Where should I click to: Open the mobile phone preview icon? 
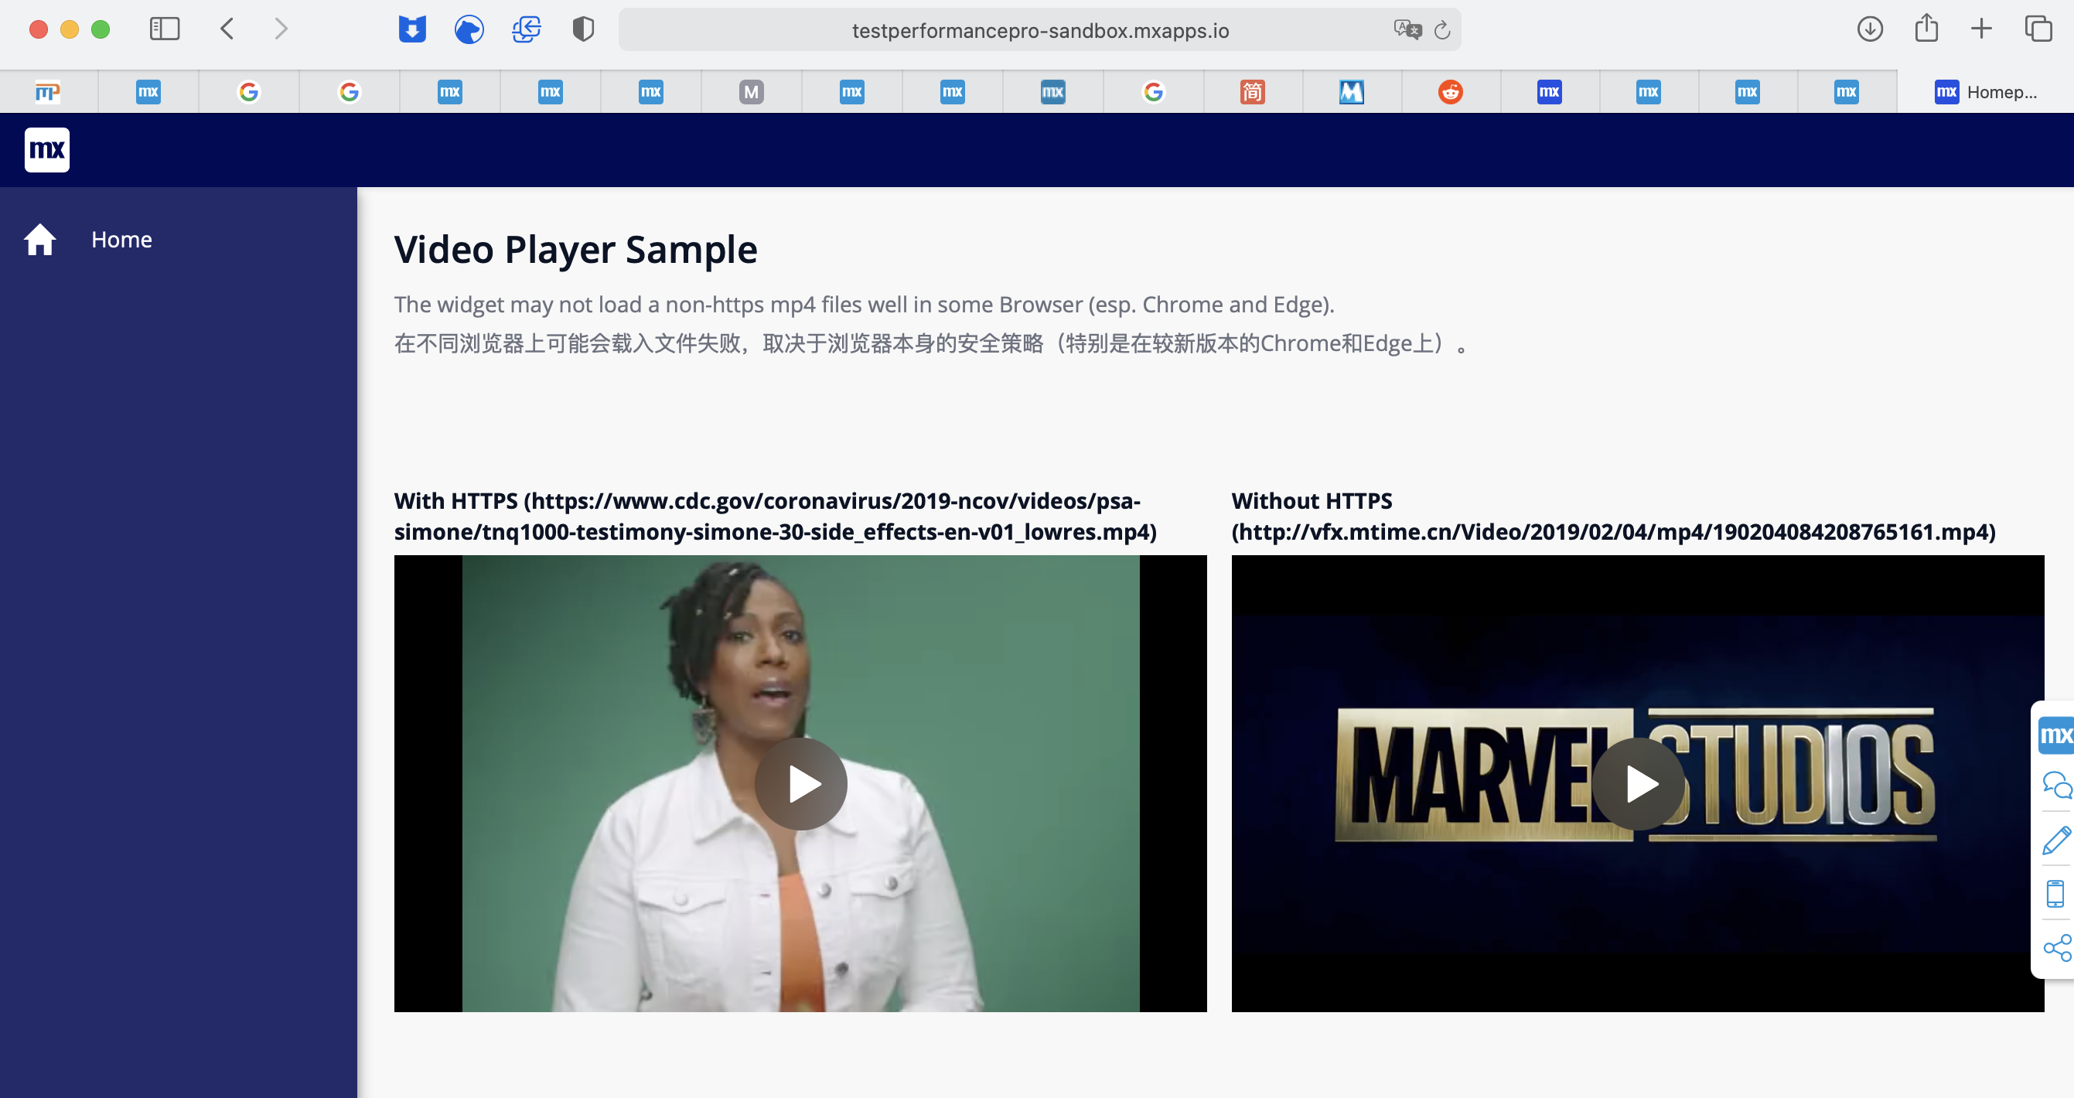click(x=2055, y=892)
